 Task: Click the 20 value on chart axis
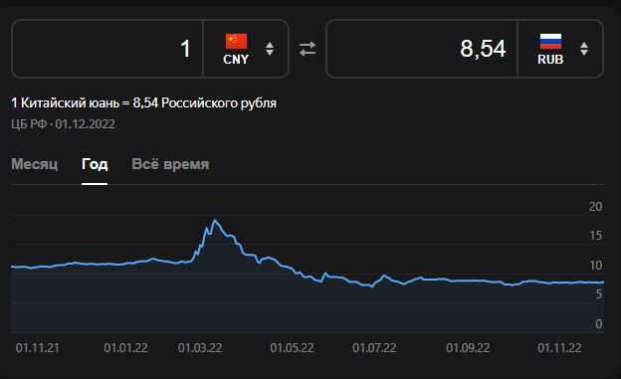click(595, 207)
